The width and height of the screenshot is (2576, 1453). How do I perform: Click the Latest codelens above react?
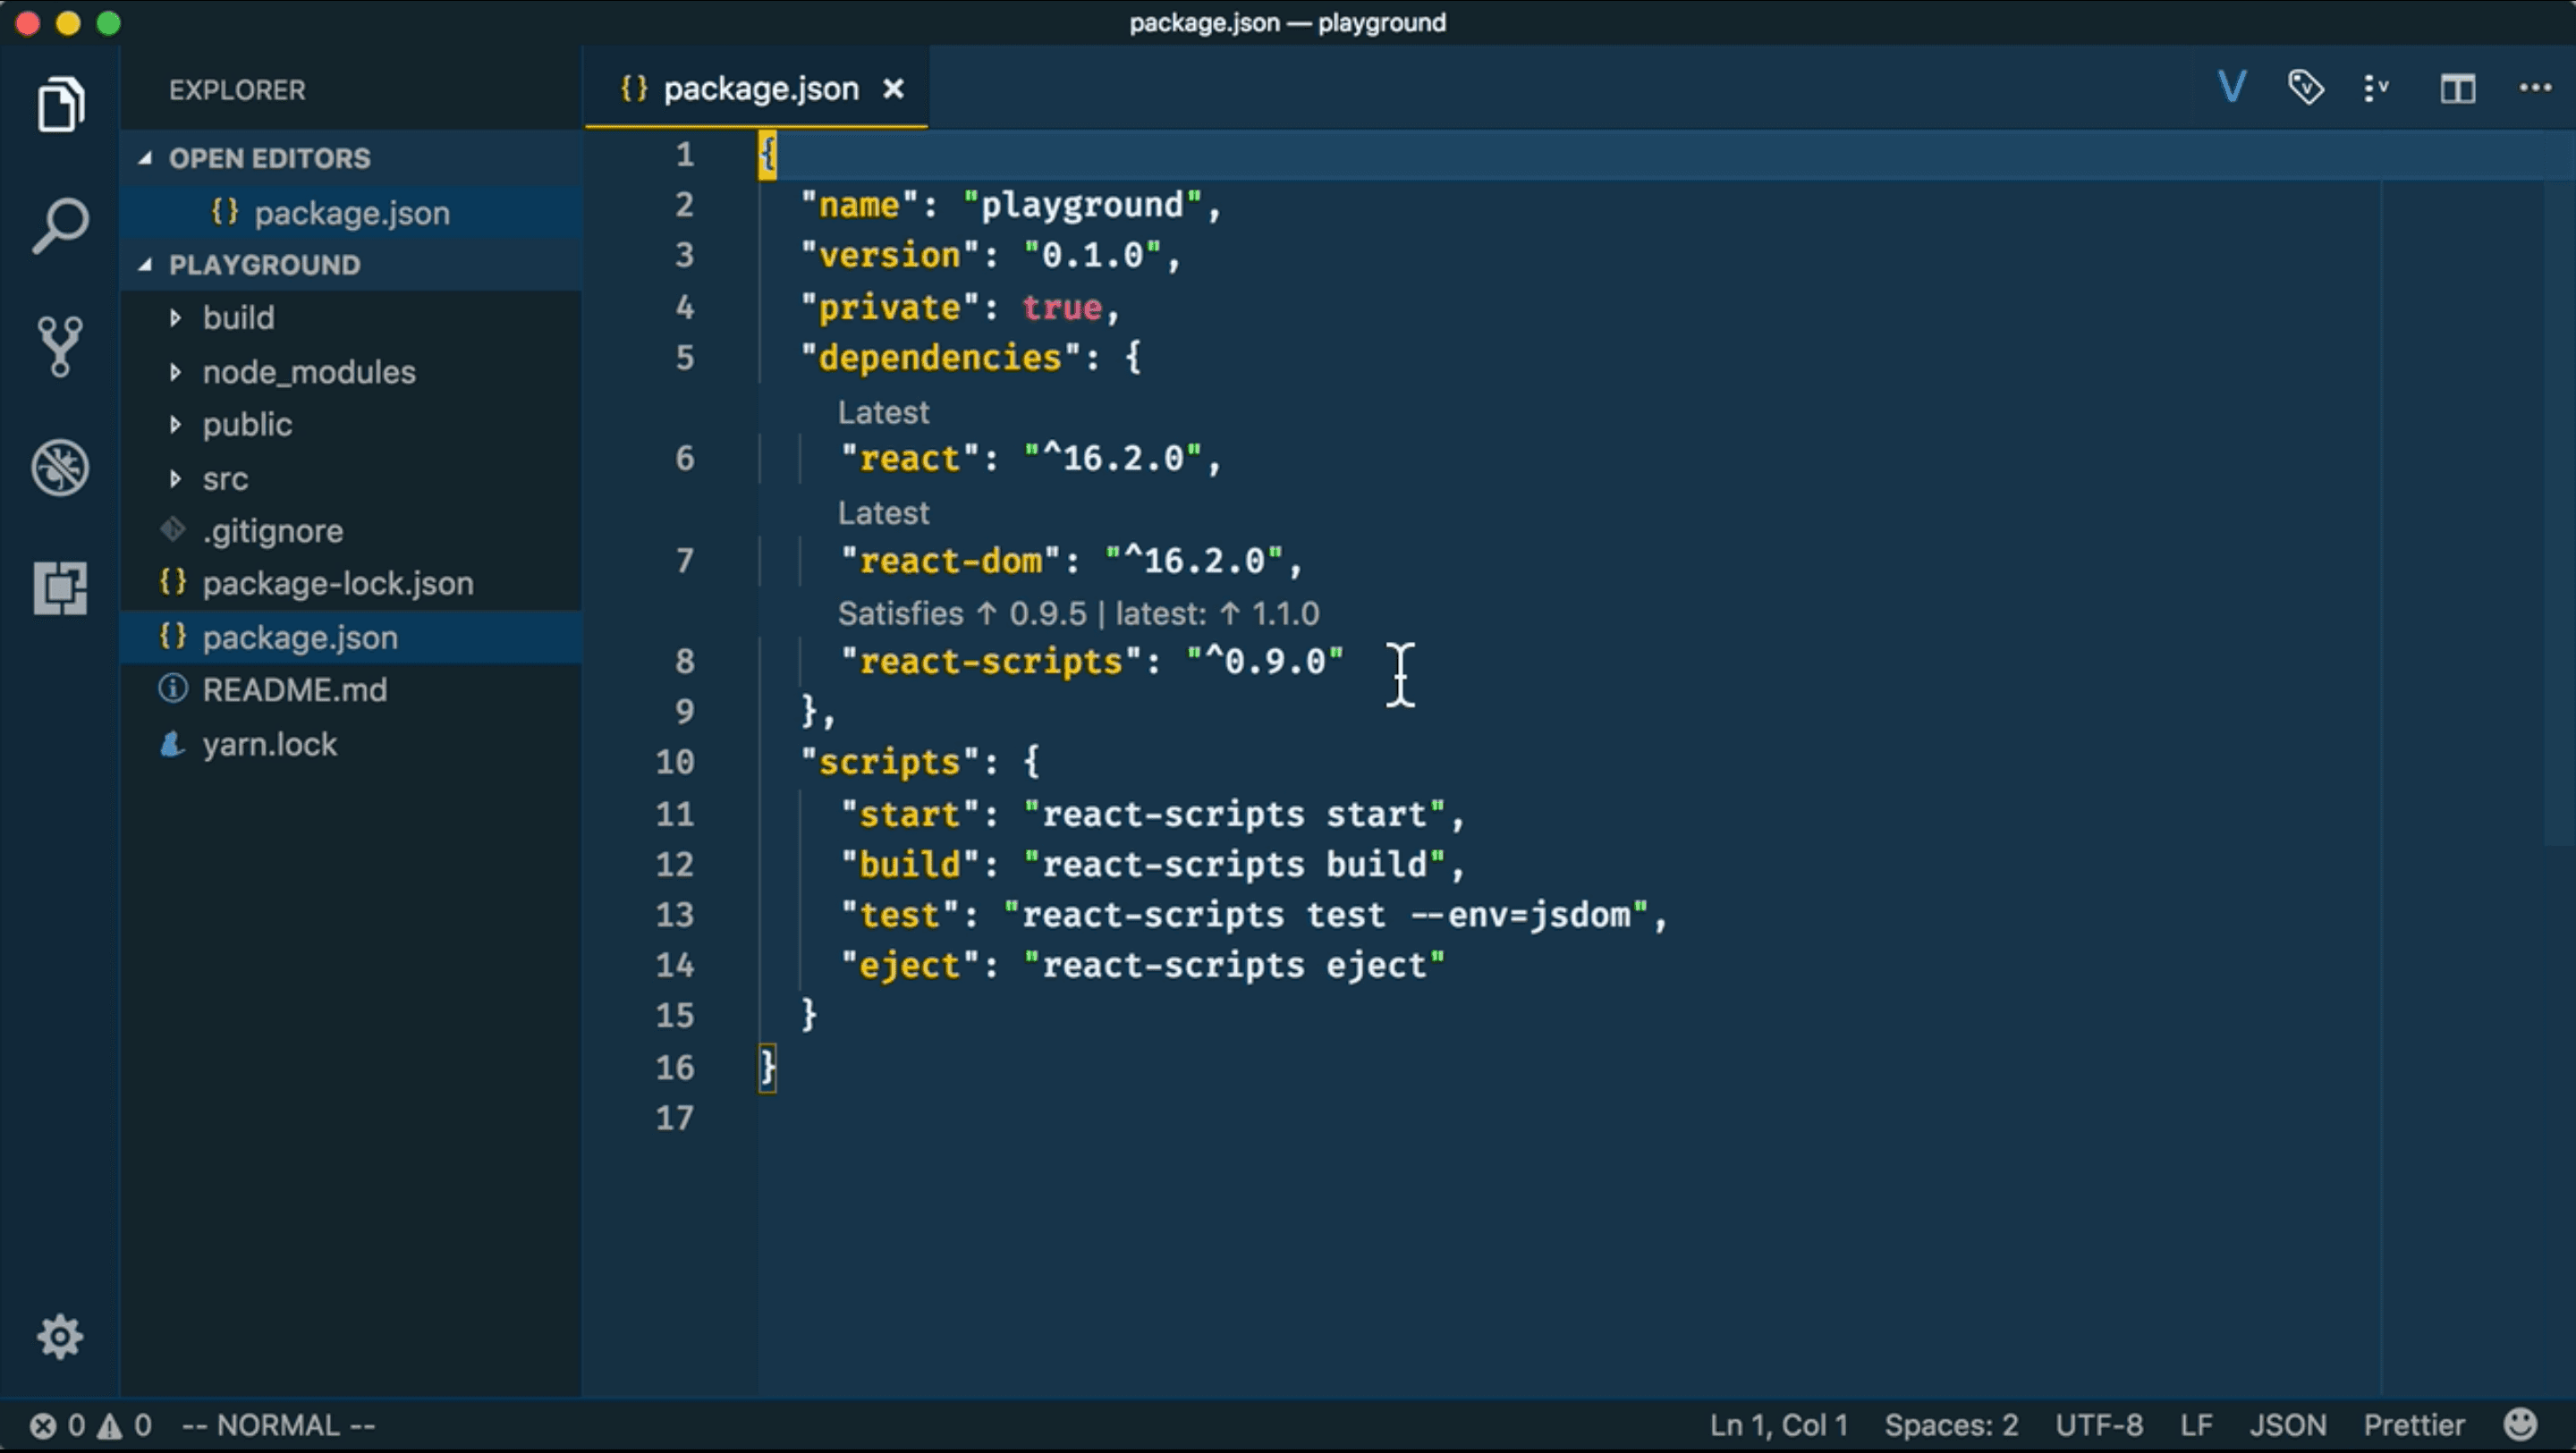[x=883, y=412]
